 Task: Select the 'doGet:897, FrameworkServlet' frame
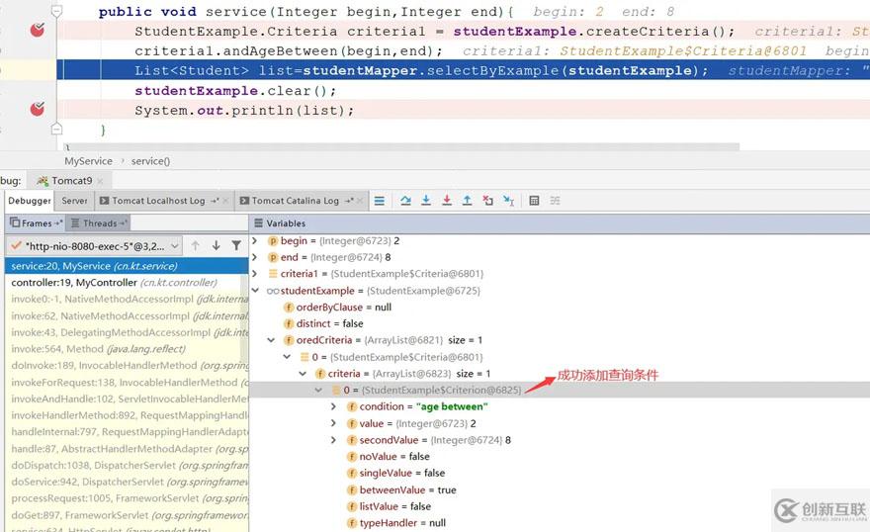point(128,515)
